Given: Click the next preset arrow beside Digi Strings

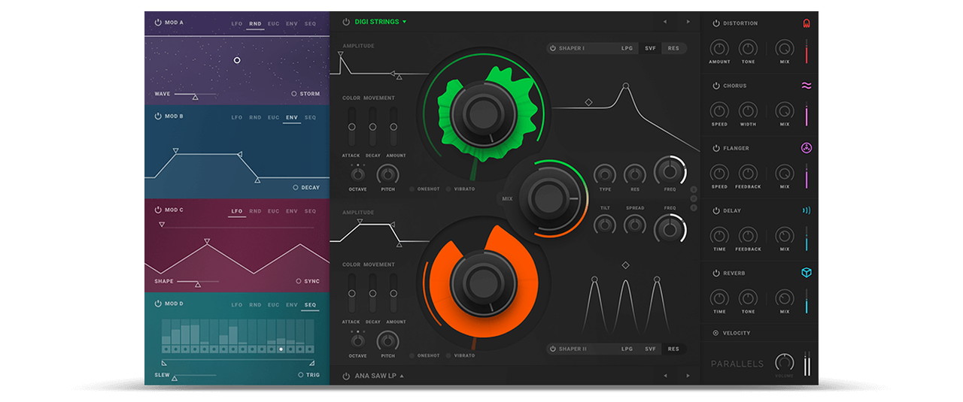Looking at the screenshot, I should (688, 22).
